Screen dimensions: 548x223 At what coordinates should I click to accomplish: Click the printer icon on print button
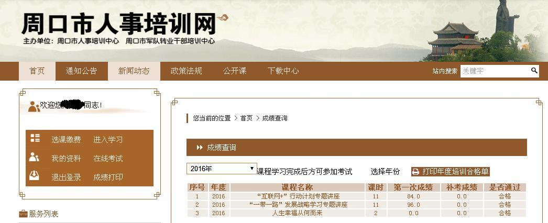416,172
